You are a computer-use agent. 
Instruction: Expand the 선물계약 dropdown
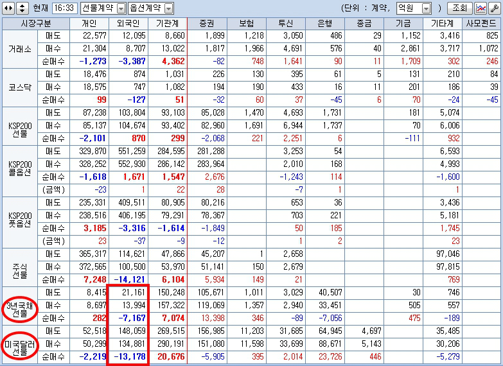121,8
